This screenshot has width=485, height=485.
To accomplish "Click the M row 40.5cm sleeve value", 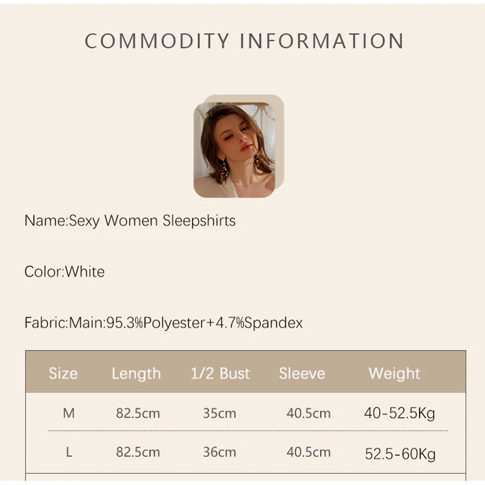I will coord(309,413).
